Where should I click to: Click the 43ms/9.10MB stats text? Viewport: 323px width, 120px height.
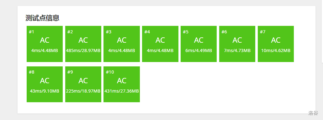tap(45, 91)
